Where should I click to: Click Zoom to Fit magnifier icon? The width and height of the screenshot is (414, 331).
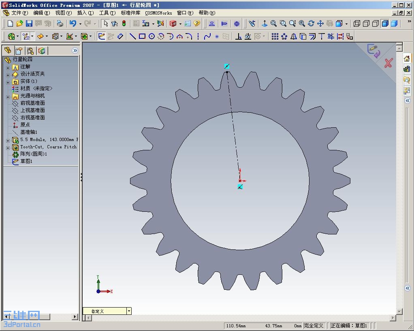273,23
